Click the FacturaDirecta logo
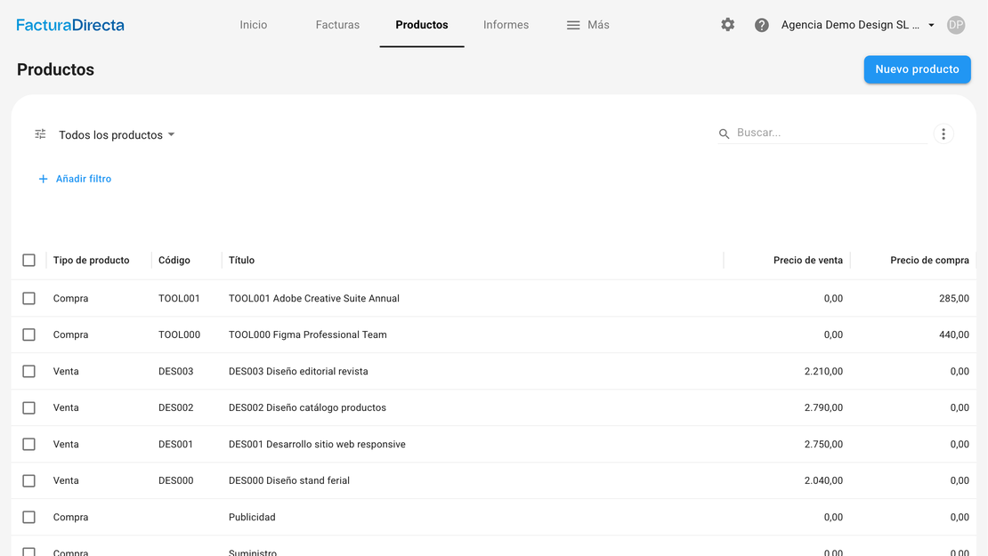This screenshot has height=556, width=988. [x=70, y=25]
